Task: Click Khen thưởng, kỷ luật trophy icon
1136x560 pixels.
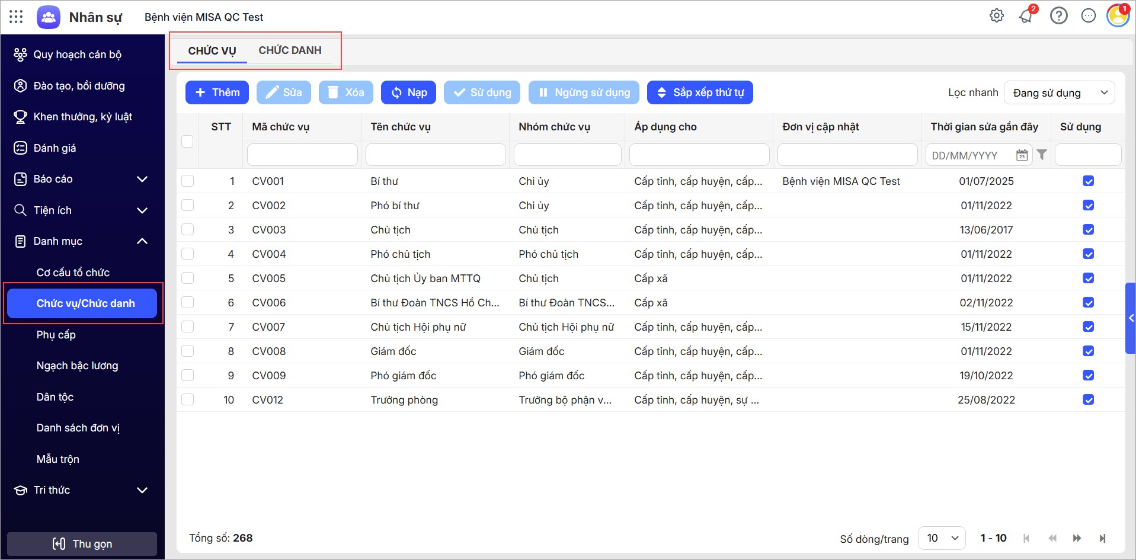Action: coord(20,117)
